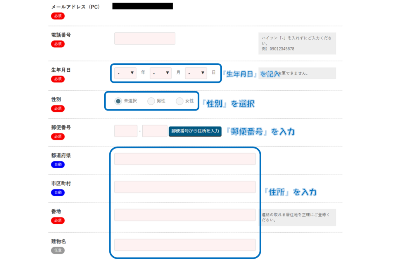Focus the 都道府県 prefecture field

[185, 159]
